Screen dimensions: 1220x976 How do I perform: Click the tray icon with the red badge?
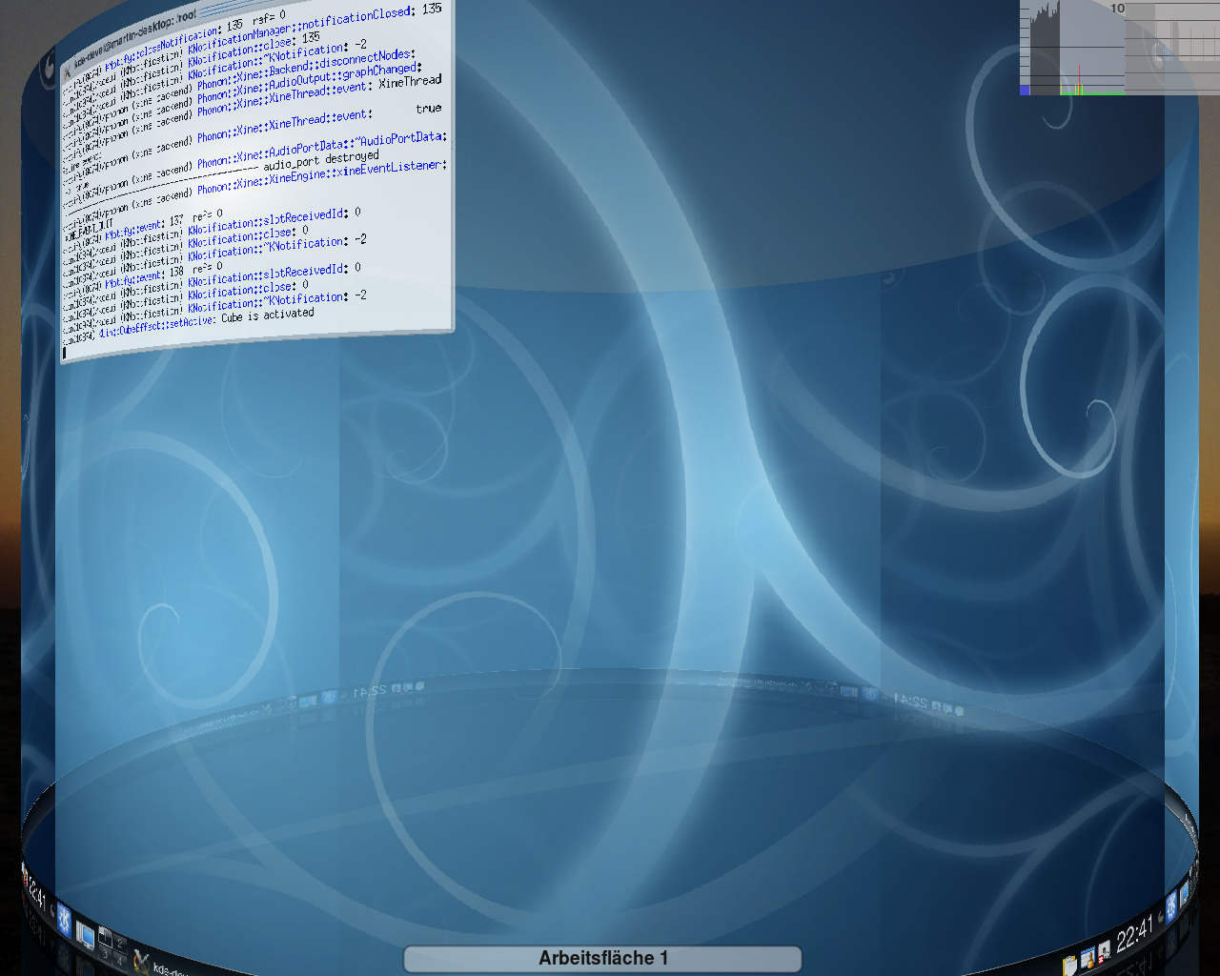coord(1105,951)
